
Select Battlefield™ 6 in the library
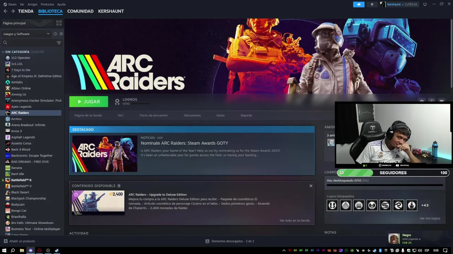(21, 180)
